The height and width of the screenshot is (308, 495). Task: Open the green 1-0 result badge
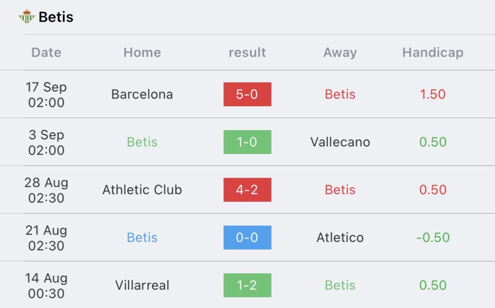click(x=247, y=142)
